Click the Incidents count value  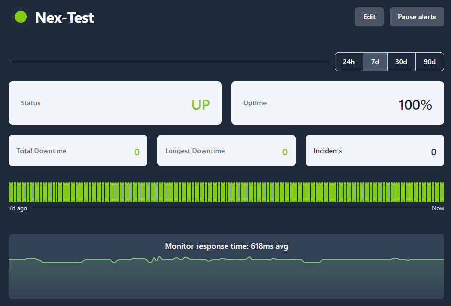click(433, 152)
